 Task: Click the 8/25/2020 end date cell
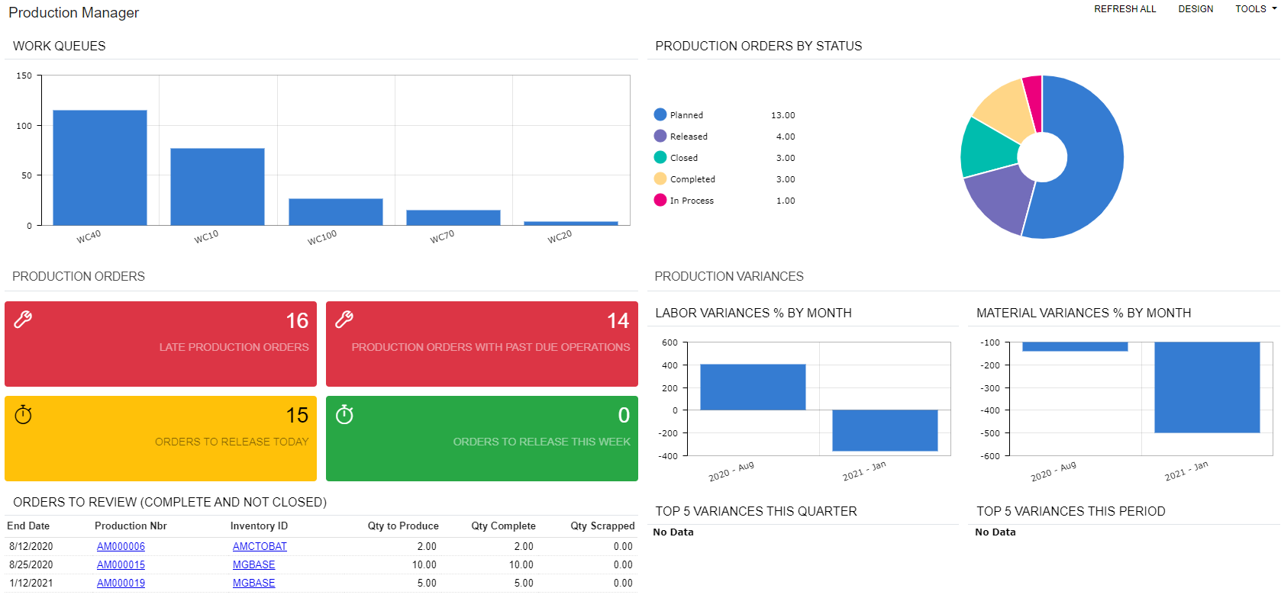pyautogui.click(x=31, y=564)
